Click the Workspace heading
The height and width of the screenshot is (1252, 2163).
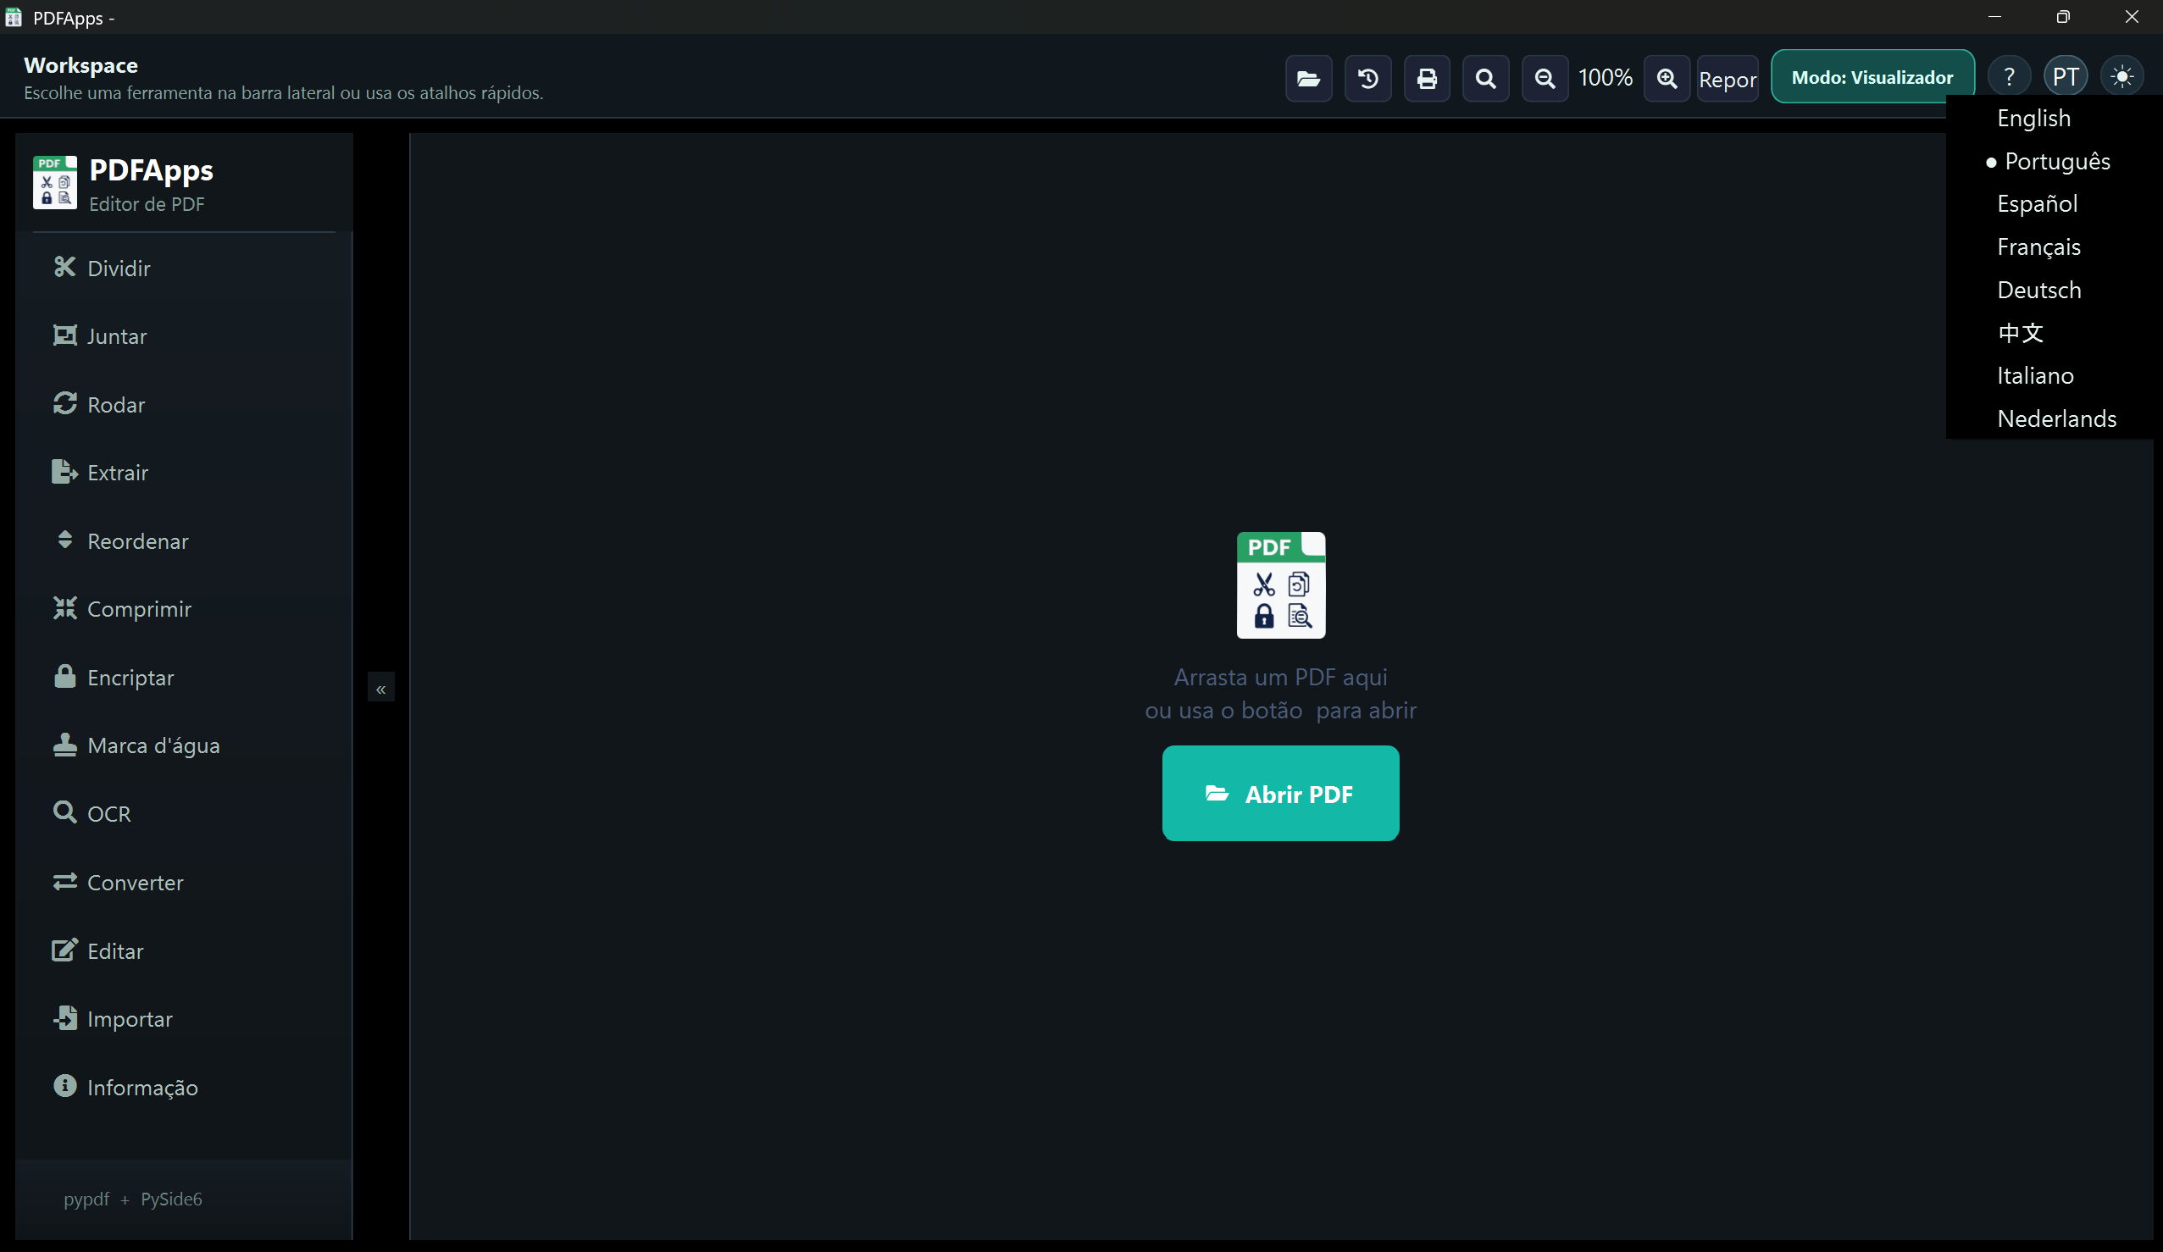pos(80,65)
